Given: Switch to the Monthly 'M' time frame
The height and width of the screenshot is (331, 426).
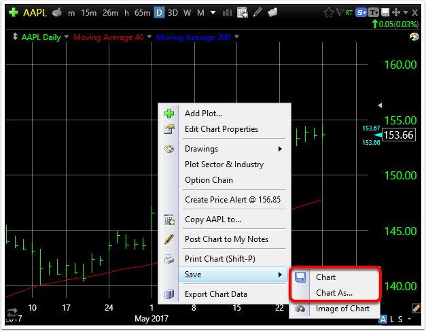Looking at the screenshot, I should 201,13.
